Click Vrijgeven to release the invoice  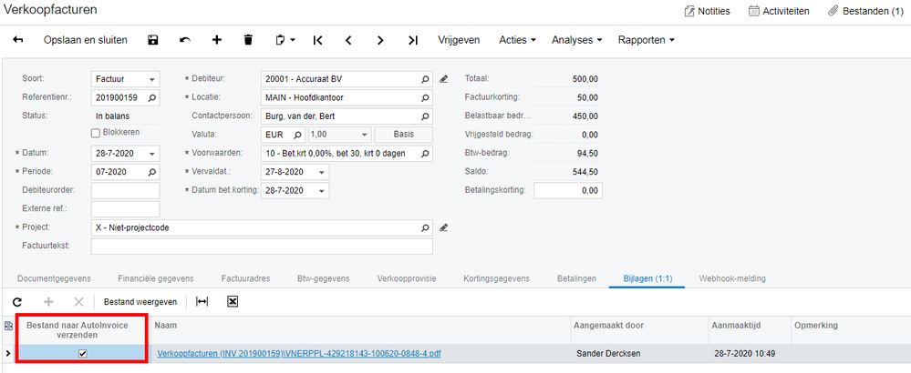(459, 40)
